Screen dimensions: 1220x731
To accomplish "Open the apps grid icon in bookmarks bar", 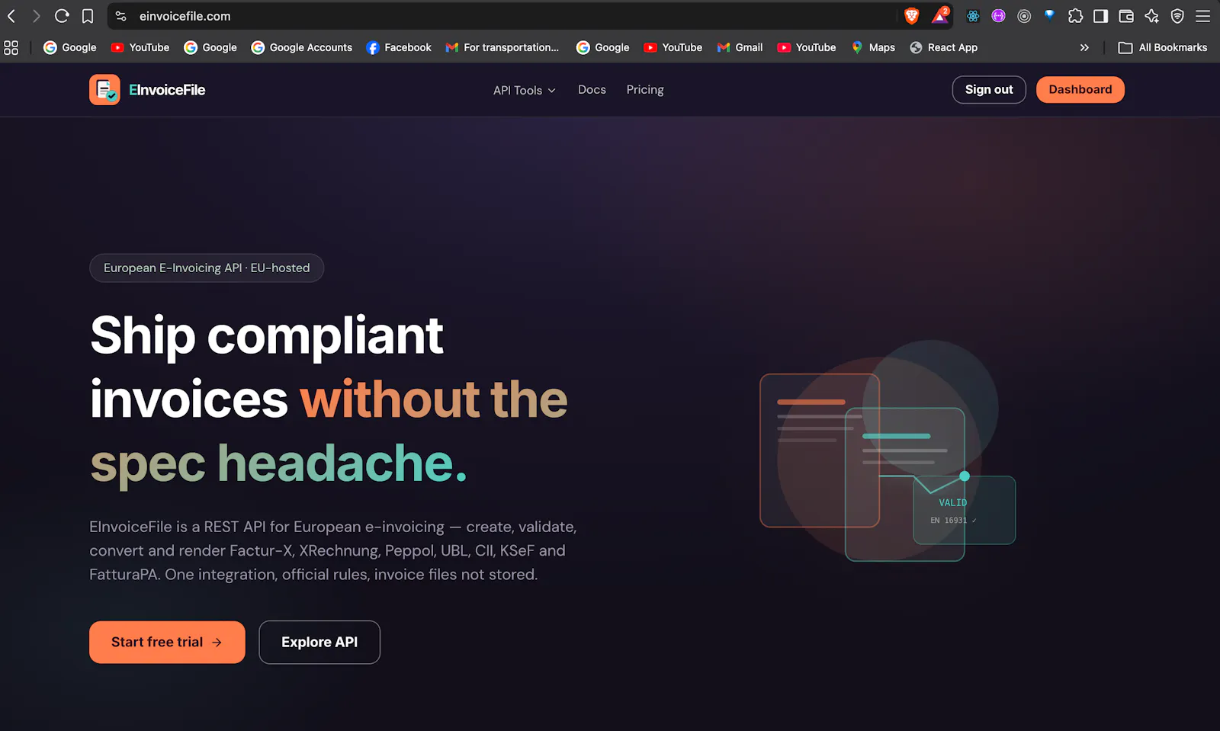I will (11, 47).
